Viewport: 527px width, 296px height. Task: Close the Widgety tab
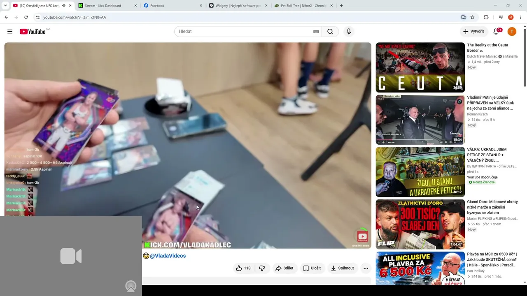(266, 6)
